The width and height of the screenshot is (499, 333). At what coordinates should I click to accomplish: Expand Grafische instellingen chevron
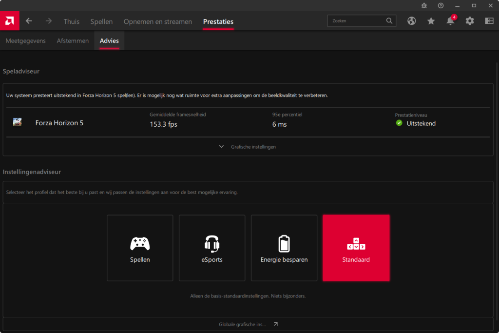(222, 147)
